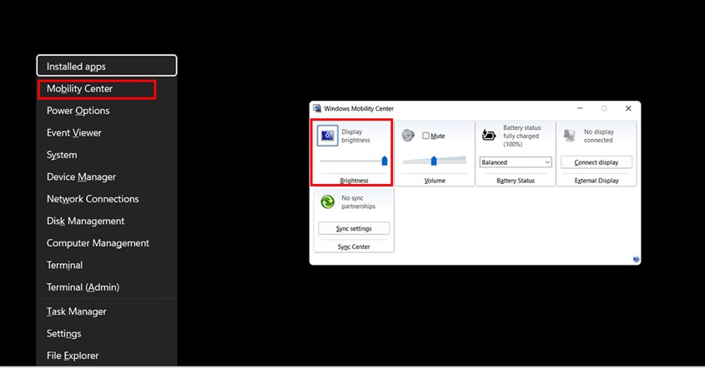Click the Sync settings button
705x368 pixels.
pos(354,228)
